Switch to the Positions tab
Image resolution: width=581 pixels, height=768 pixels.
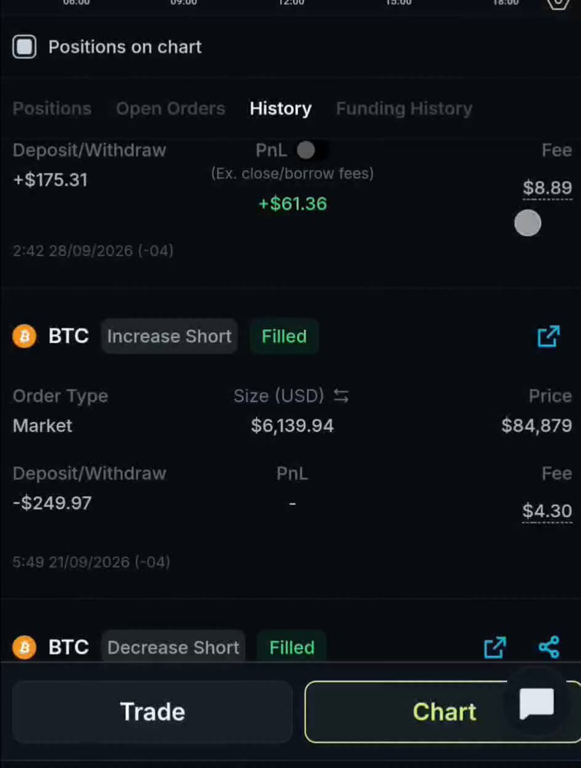point(52,108)
